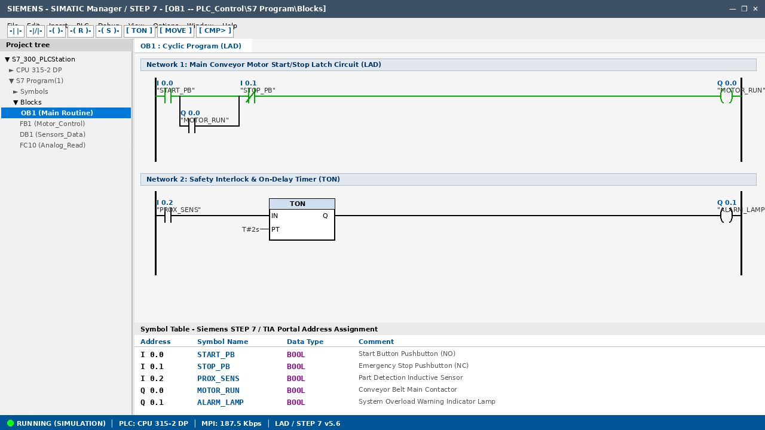Viewport: 765px width, 430px height.
Task: Click the Data Type column header
Action: tap(305, 342)
